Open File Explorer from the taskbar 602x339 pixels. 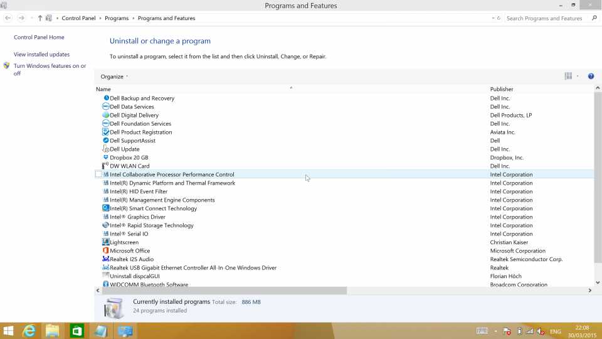[x=53, y=331]
